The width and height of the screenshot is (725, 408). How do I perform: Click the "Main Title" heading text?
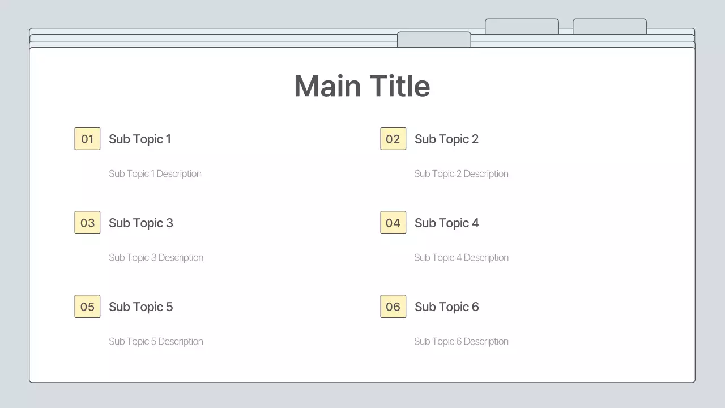[x=362, y=86]
